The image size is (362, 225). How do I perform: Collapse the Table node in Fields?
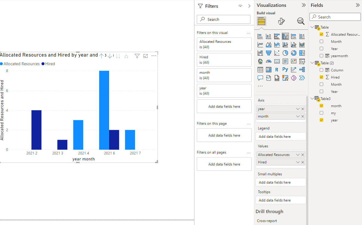(x=312, y=27)
